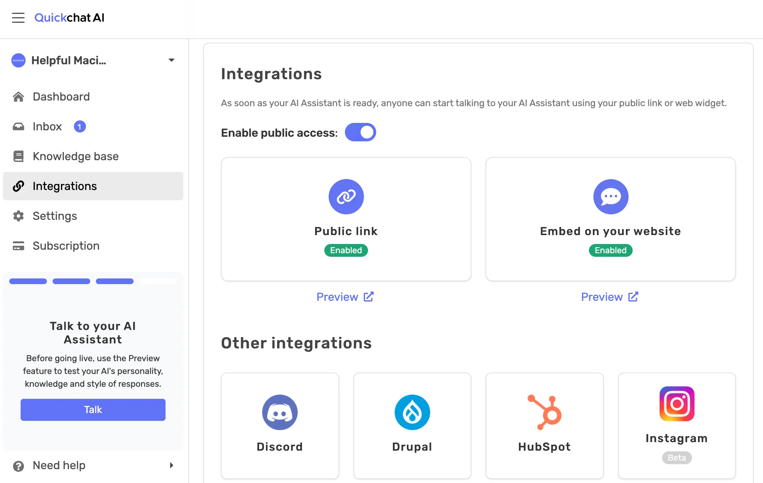
Task: Click the Inbox unread count badge
Action: [80, 126]
